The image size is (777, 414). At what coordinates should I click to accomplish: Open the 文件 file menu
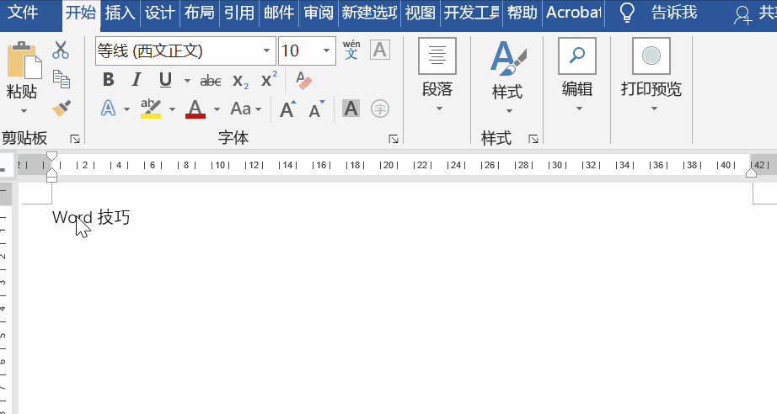pyautogui.click(x=23, y=13)
